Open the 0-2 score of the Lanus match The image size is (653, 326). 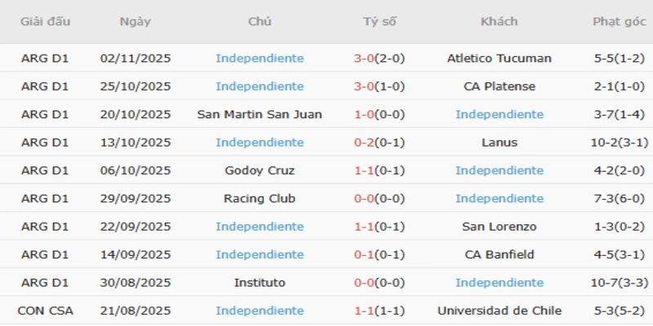(x=364, y=143)
